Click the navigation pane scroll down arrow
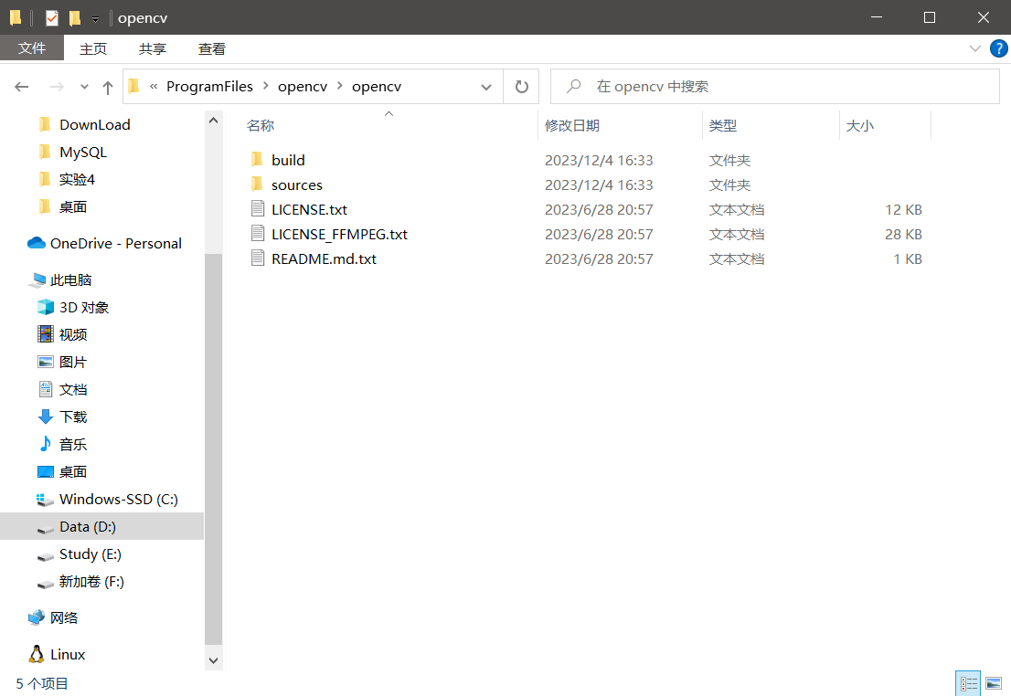This screenshot has width=1011, height=696. [213, 660]
